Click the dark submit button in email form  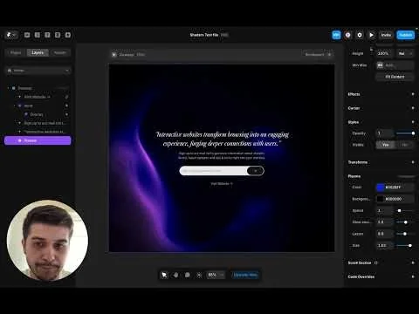[x=256, y=171]
